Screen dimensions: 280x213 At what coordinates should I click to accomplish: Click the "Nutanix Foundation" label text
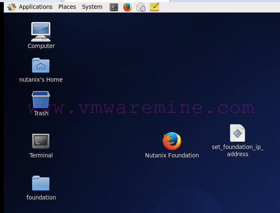tap(172, 155)
